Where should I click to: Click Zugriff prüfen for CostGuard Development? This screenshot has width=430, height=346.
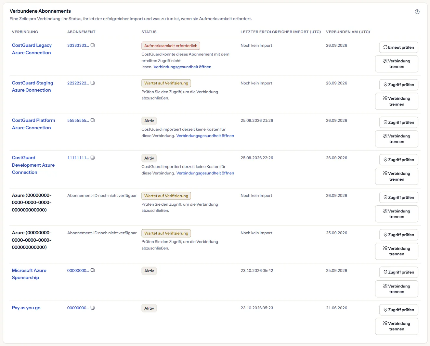398,160
